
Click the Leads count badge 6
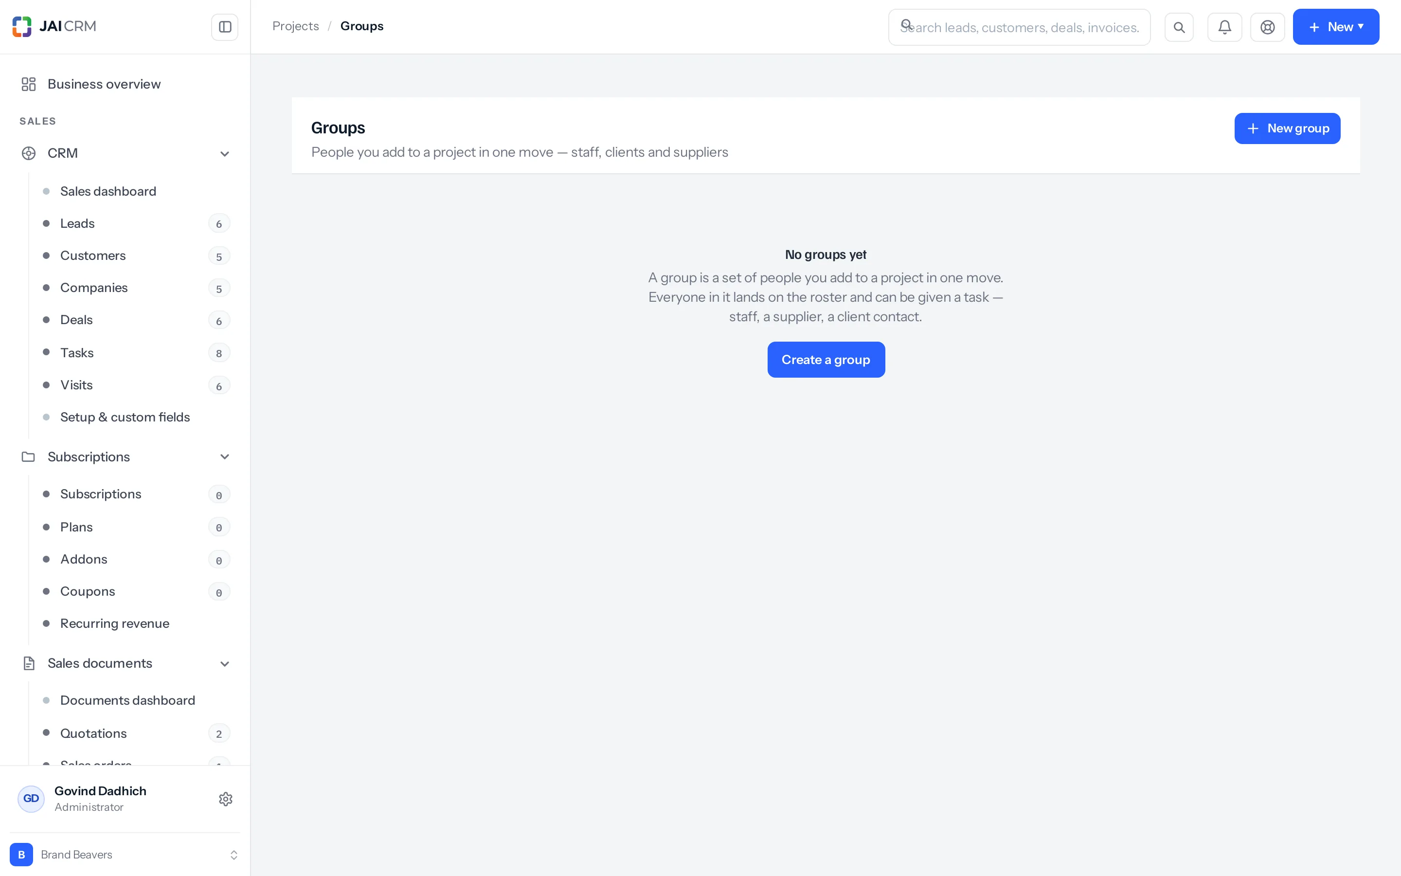tap(219, 224)
